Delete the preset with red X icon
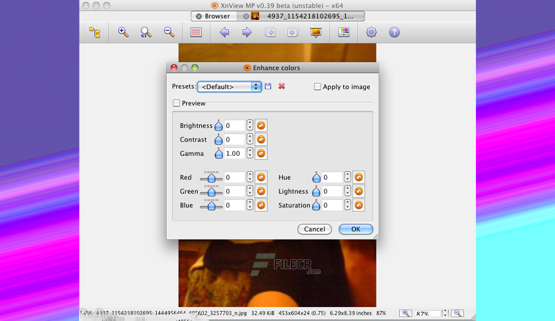The image size is (555, 321). tap(281, 86)
